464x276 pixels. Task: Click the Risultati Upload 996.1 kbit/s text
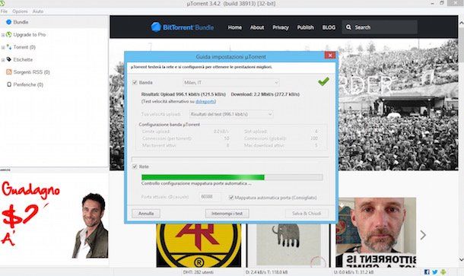point(183,94)
